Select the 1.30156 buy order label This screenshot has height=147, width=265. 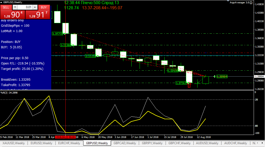click(x=173, y=71)
